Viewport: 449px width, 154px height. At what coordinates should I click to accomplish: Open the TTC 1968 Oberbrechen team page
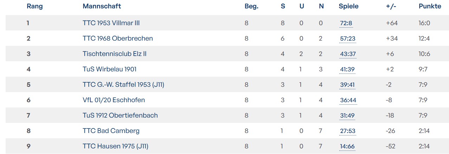click(x=118, y=38)
